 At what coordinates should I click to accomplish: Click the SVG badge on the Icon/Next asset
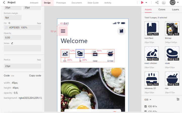156,34
